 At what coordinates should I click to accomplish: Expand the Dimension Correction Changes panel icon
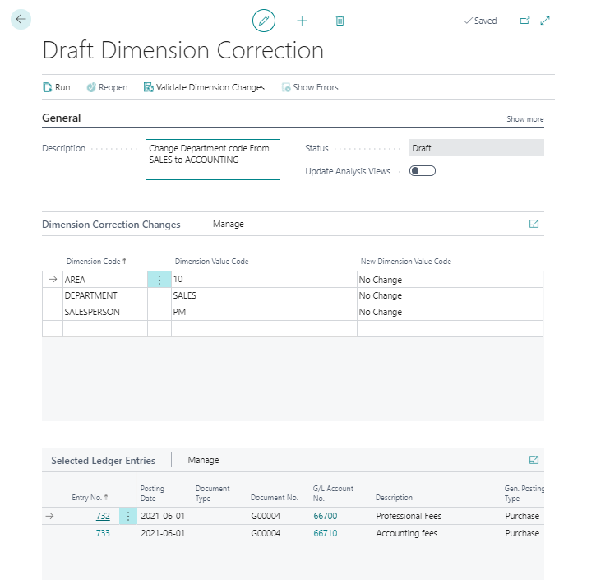534,224
